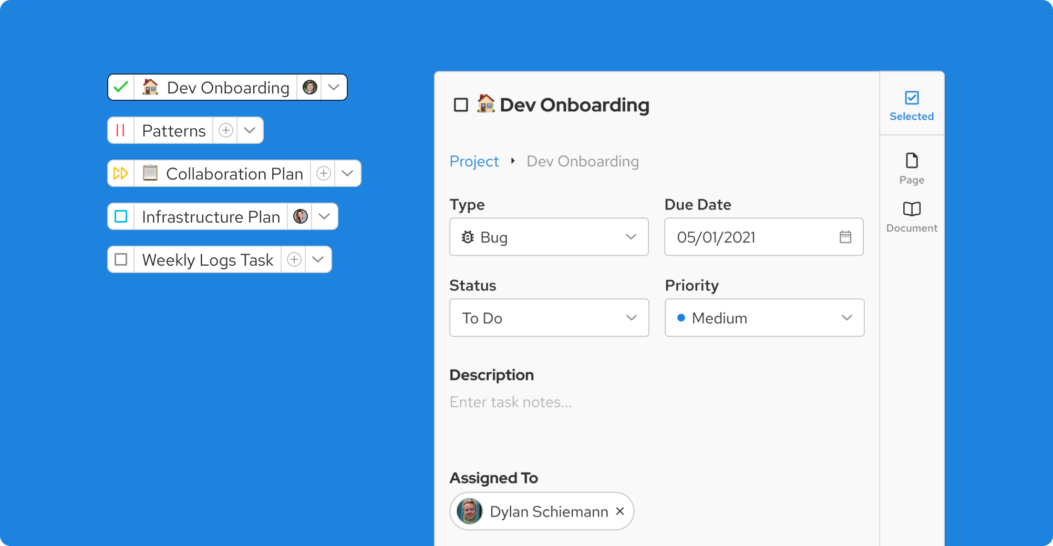This screenshot has width=1053, height=546.
Task: Click the add assignee plus on Collaboration Plan
Action: click(x=324, y=173)
